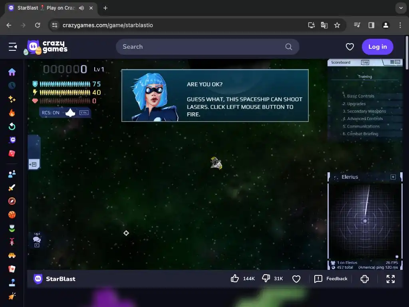Open favorites heart in top header
This screenshot has width=409, height=307.
(x=350, y=47)
